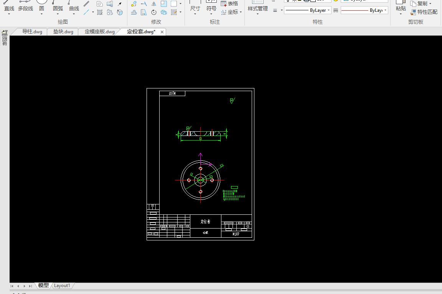
Task: Click the revision cloud icon in 绘图
Action: 110,12
